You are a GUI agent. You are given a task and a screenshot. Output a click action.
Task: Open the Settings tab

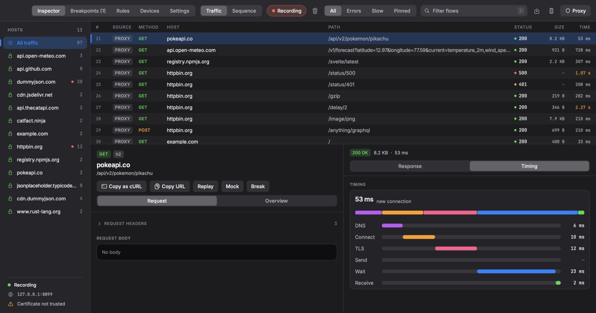pos(179,11)
